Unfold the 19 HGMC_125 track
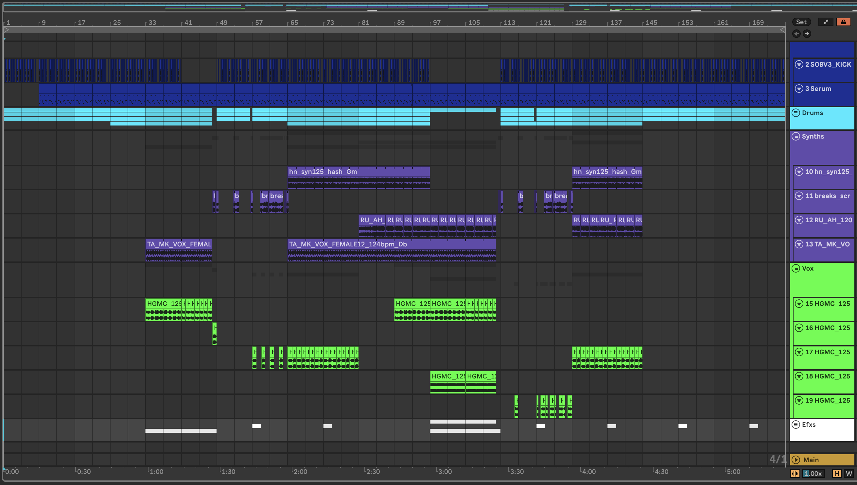 tap(799, 400)
